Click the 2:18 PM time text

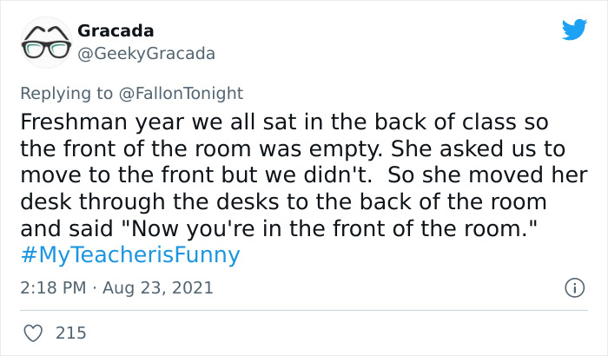52,287
